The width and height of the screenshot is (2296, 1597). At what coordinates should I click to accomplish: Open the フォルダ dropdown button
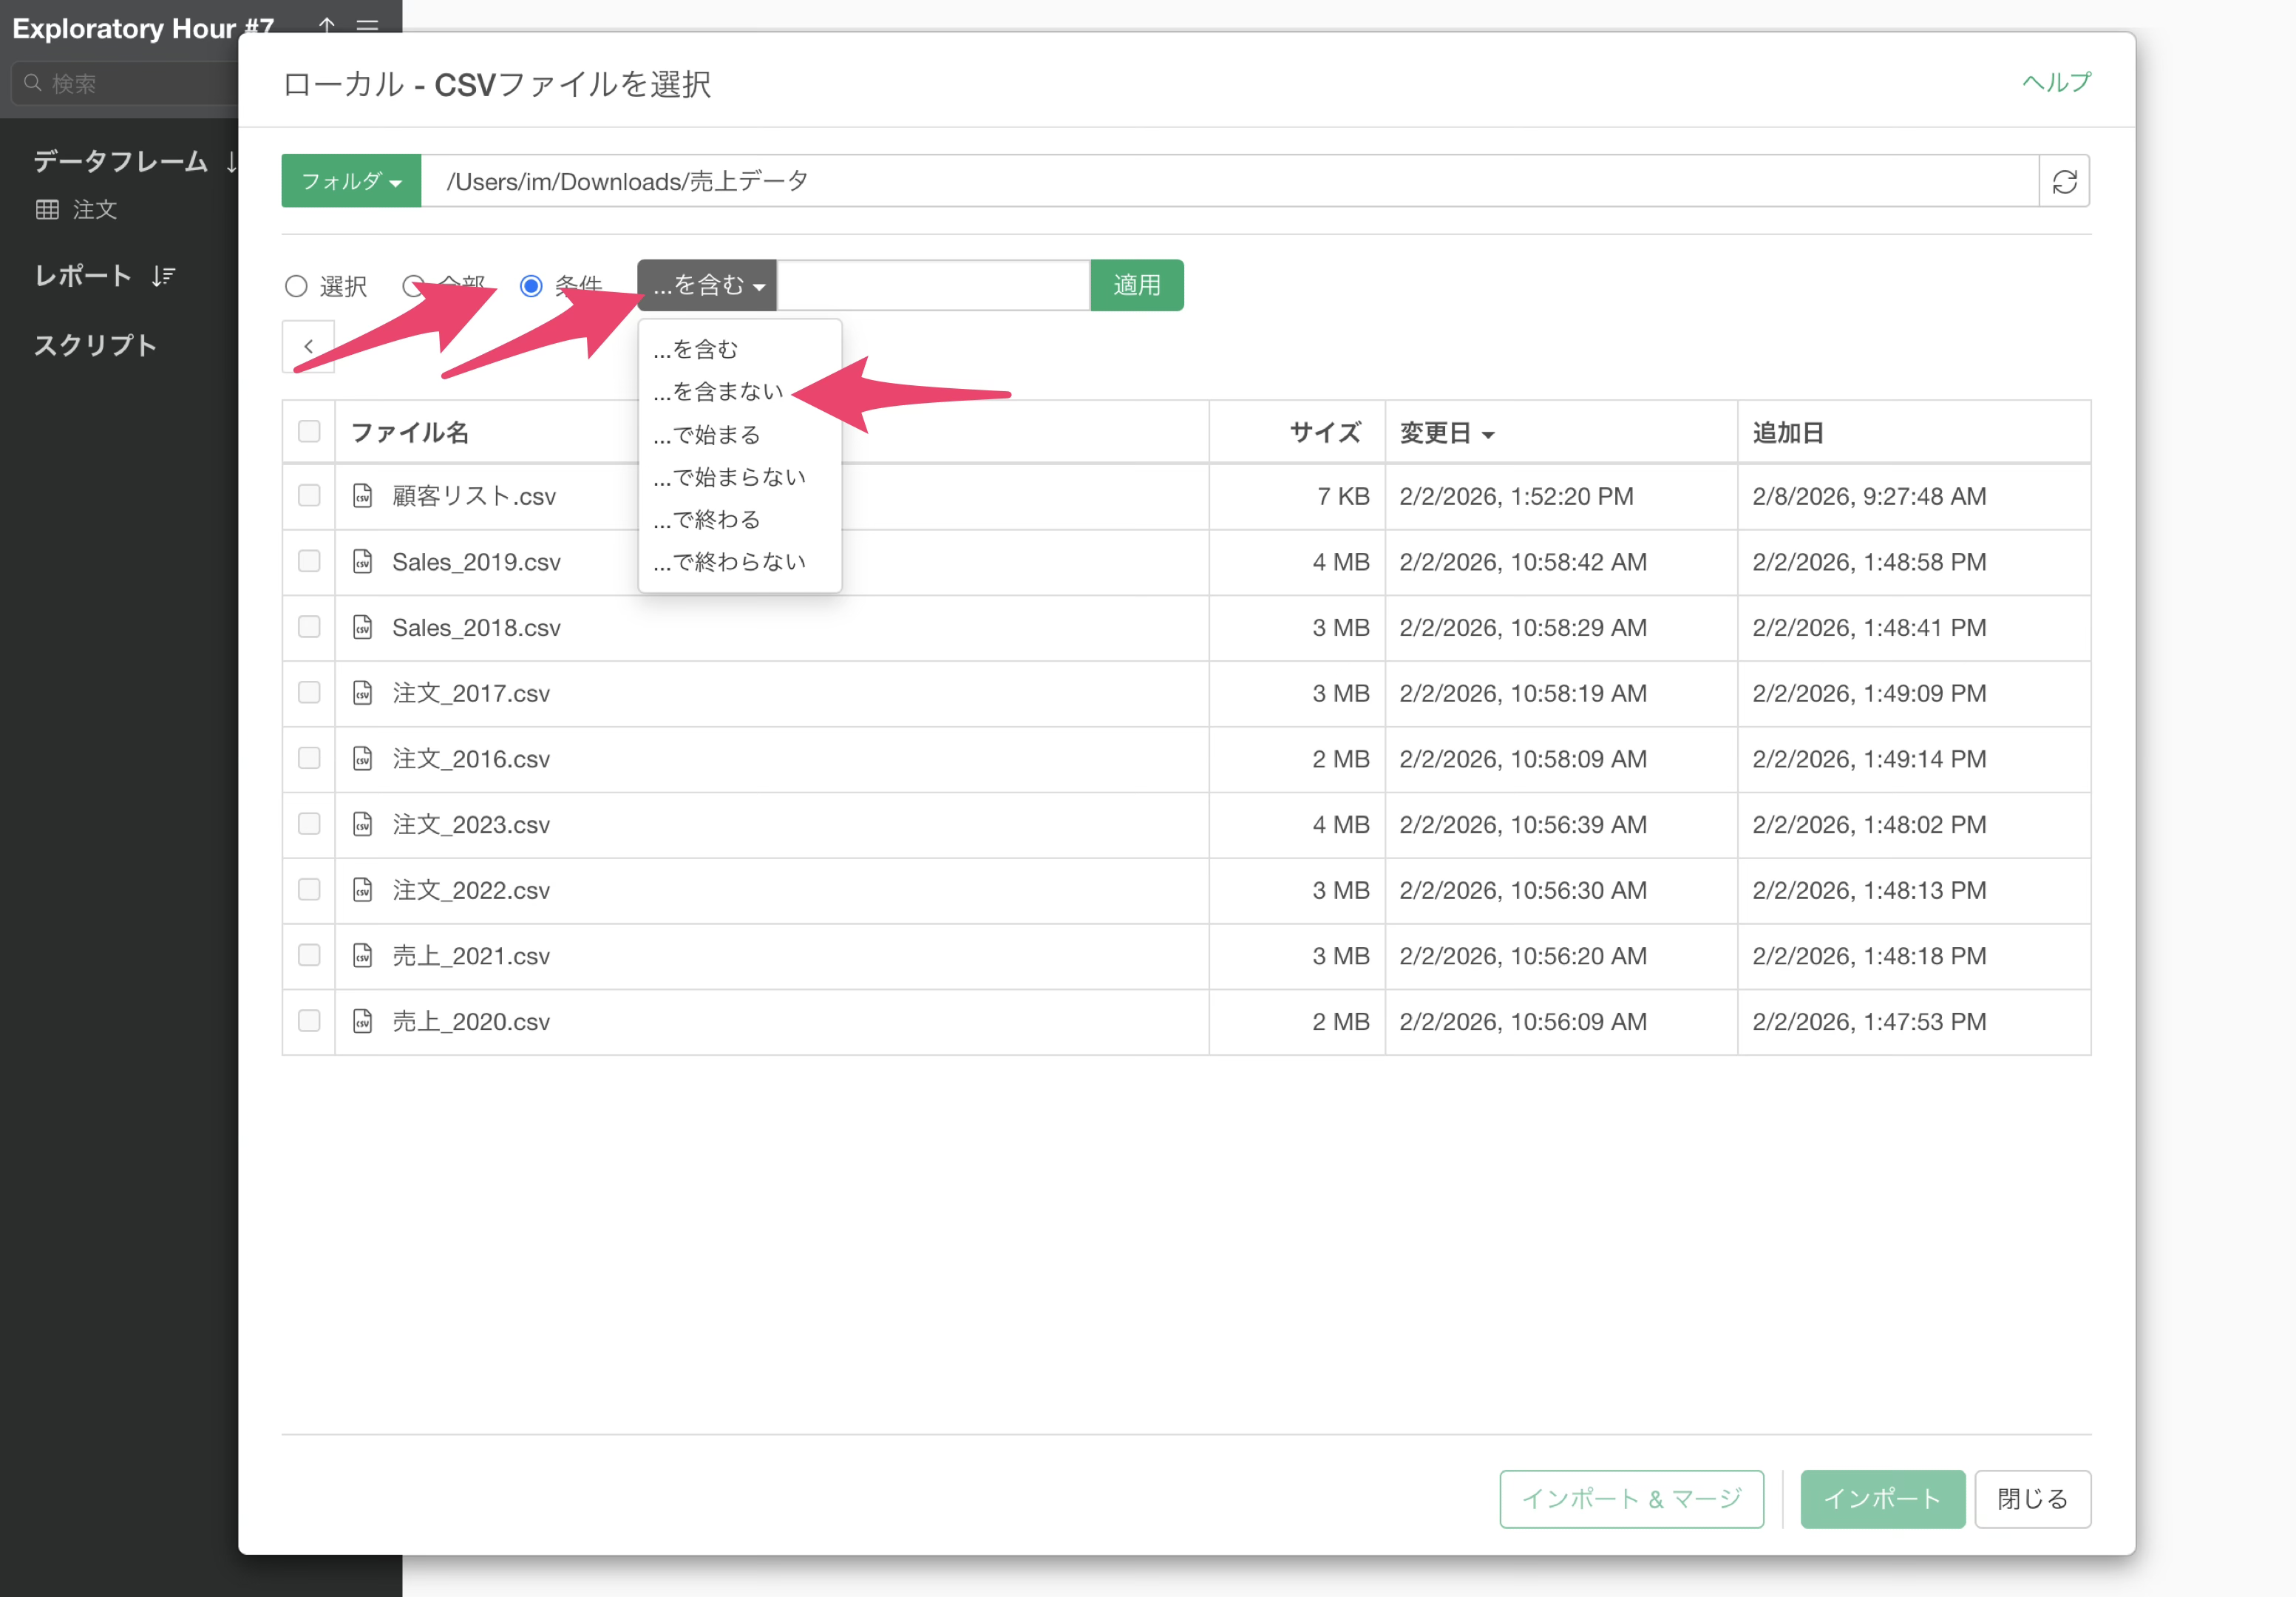(351, 181)
